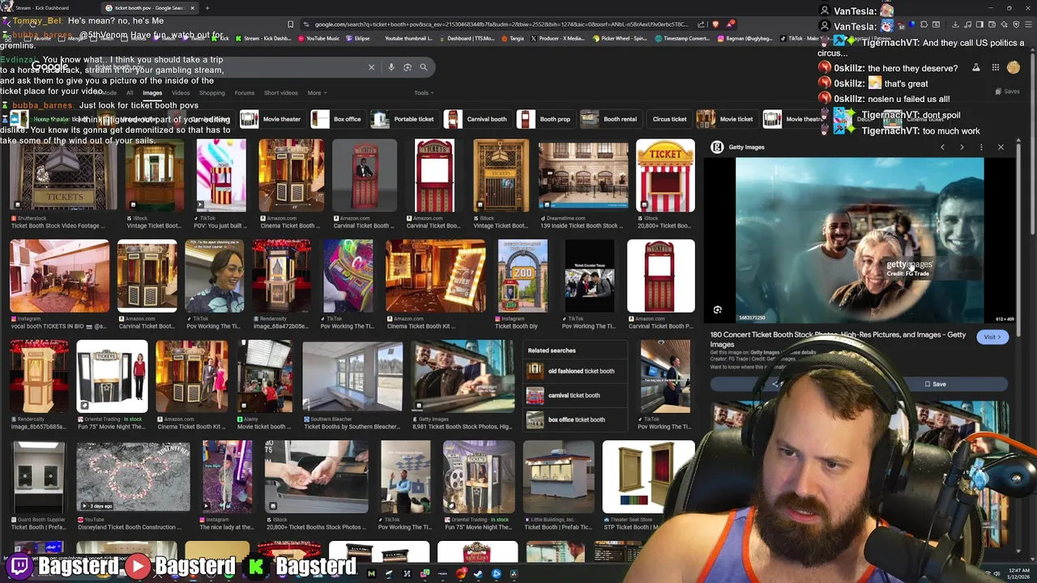This screenshot has width=1037, height=583.
Task: Apply the Box office filter chip
Action: click(x=338, y=119)
